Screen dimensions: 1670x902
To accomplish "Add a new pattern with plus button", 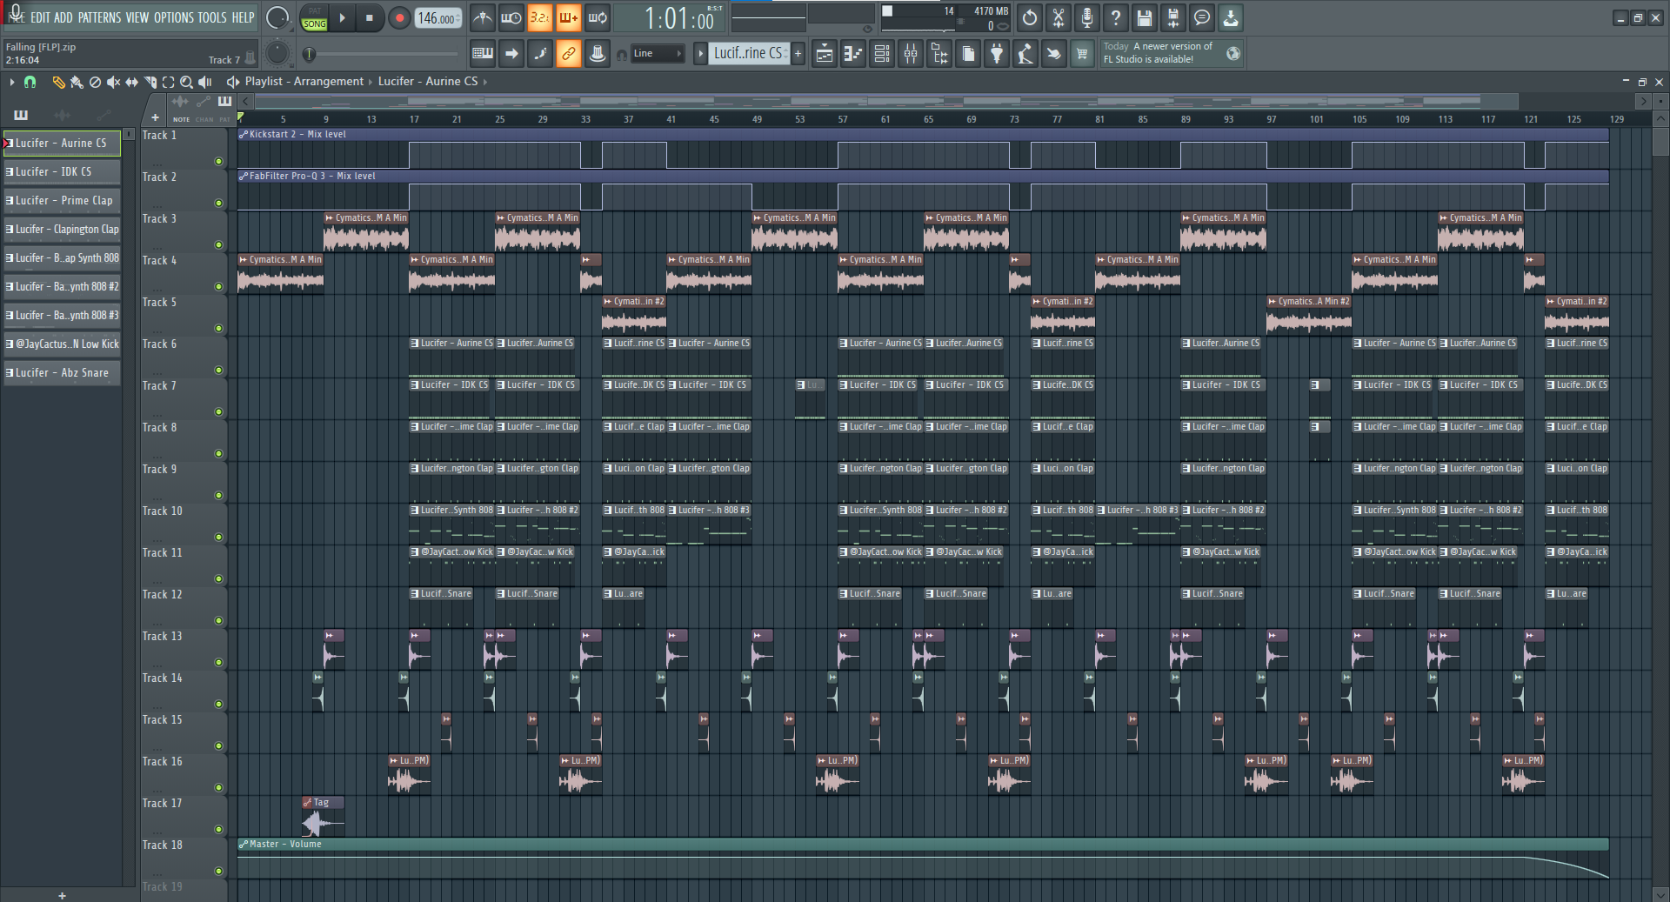I will [x=798, y=54].
